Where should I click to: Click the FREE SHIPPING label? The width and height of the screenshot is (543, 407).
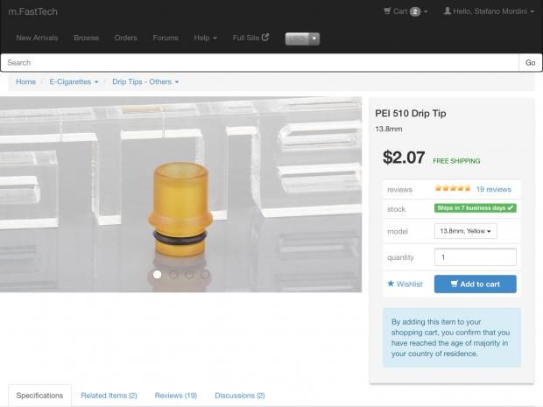(x=456, y=161)
